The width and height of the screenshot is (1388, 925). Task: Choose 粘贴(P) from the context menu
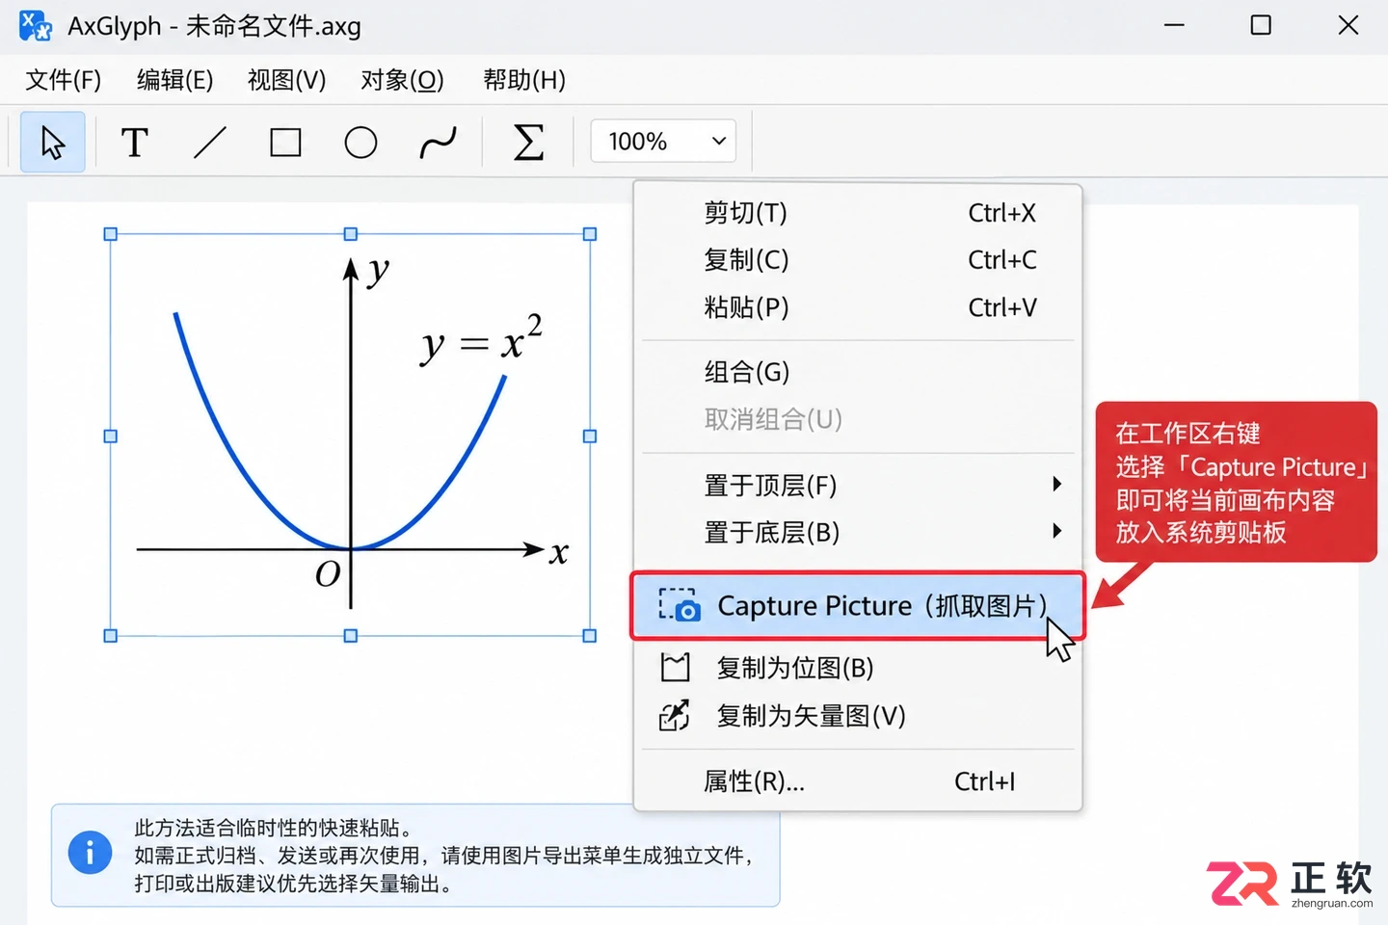pyautogui.click(x=858, y=307)
